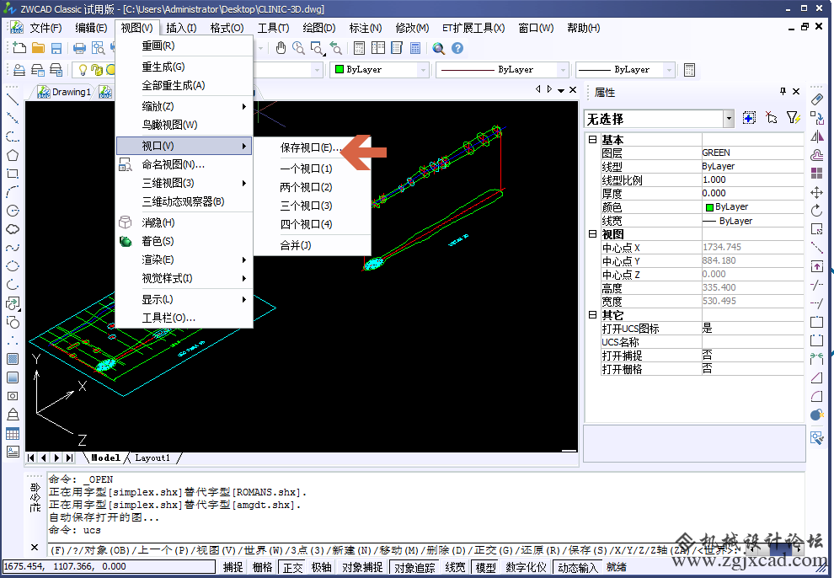This screenshot has width=834, height=578.
Task: Choose 保存视口(E)... in the submenu
Action: (312, 147)
